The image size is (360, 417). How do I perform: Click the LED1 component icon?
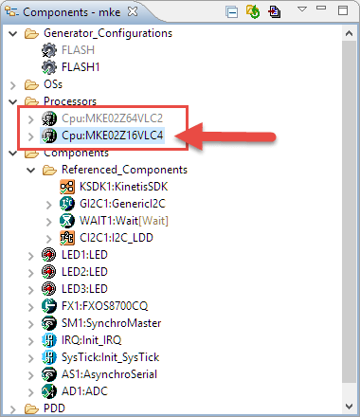point(49,255)
